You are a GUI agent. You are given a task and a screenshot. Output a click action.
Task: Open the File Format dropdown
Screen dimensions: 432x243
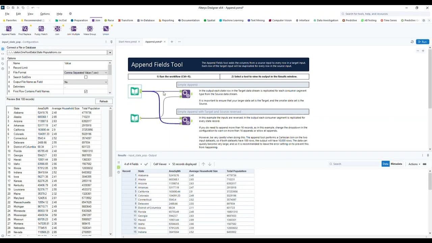(86, 73)
